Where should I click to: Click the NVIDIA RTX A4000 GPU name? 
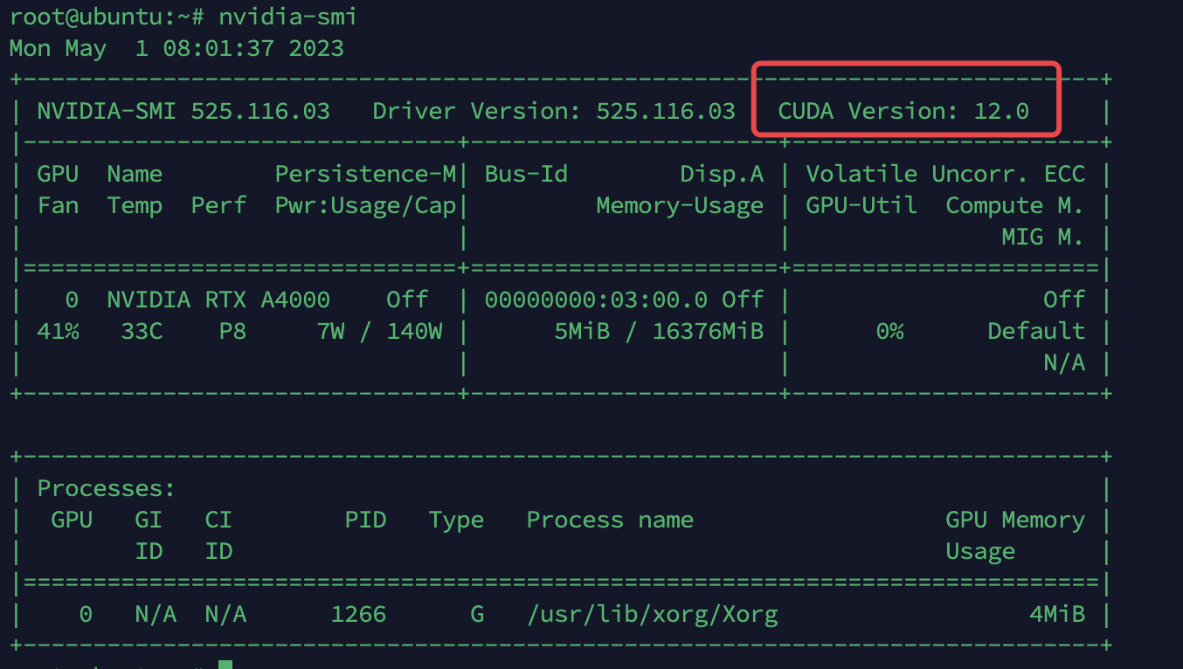[218, 300]
